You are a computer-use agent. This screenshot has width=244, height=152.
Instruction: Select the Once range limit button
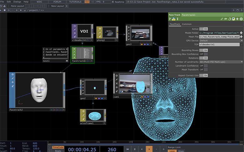point(181,151)
